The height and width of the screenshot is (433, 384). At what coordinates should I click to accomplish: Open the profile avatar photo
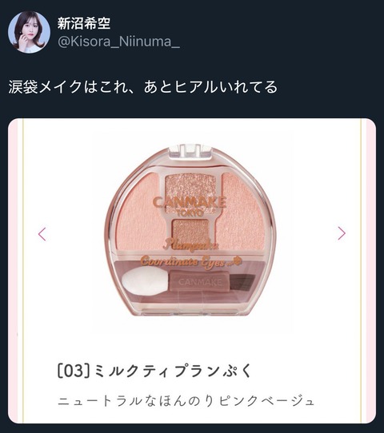(29, 32)
